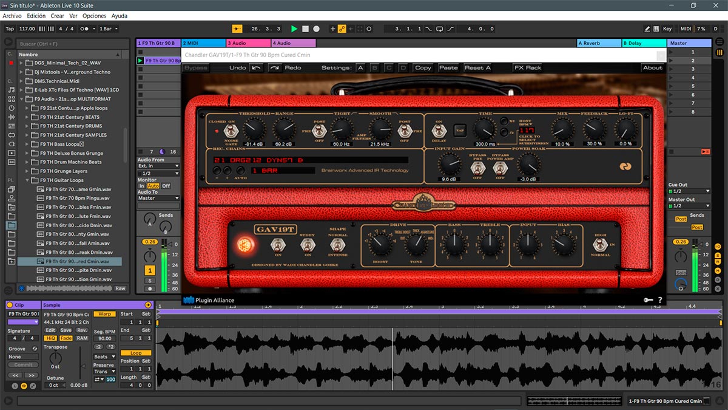Show the clip Sample box icon

pos(25,386)
